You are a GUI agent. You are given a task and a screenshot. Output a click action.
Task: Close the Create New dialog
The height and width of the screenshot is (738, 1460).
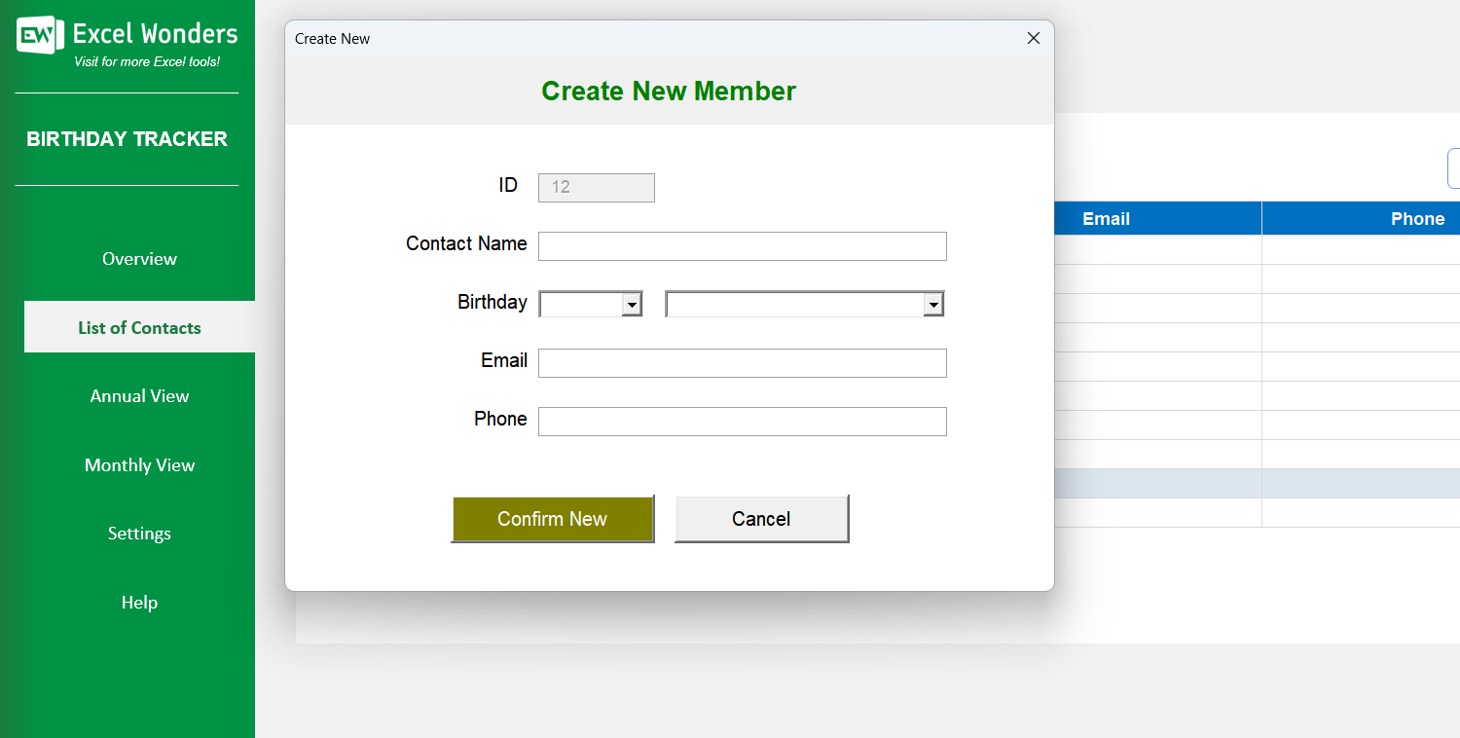(1034, 38)
